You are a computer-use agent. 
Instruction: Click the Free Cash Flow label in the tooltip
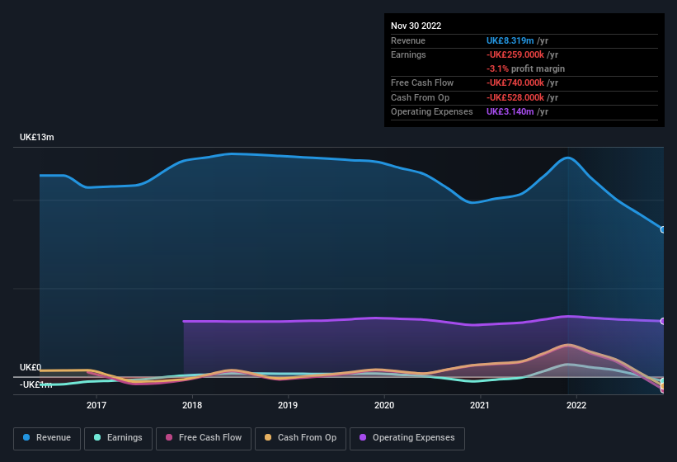[422, 82]
